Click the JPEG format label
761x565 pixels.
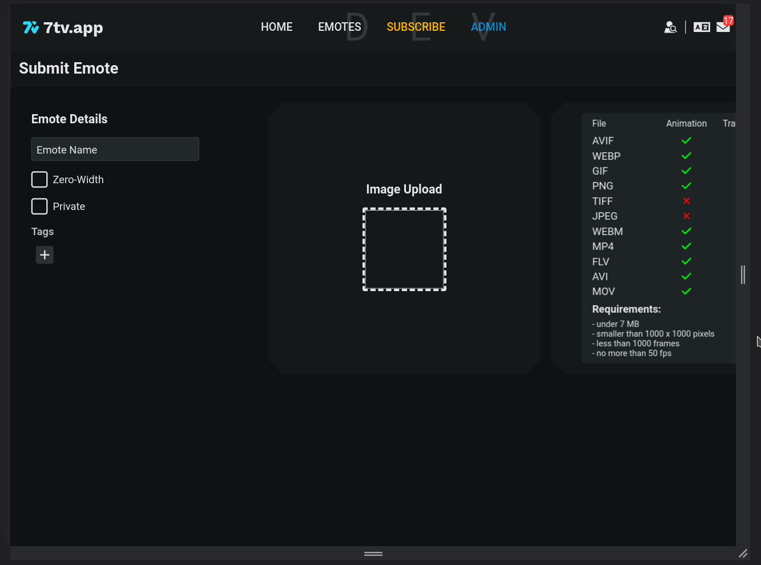(x=605, y=216)
